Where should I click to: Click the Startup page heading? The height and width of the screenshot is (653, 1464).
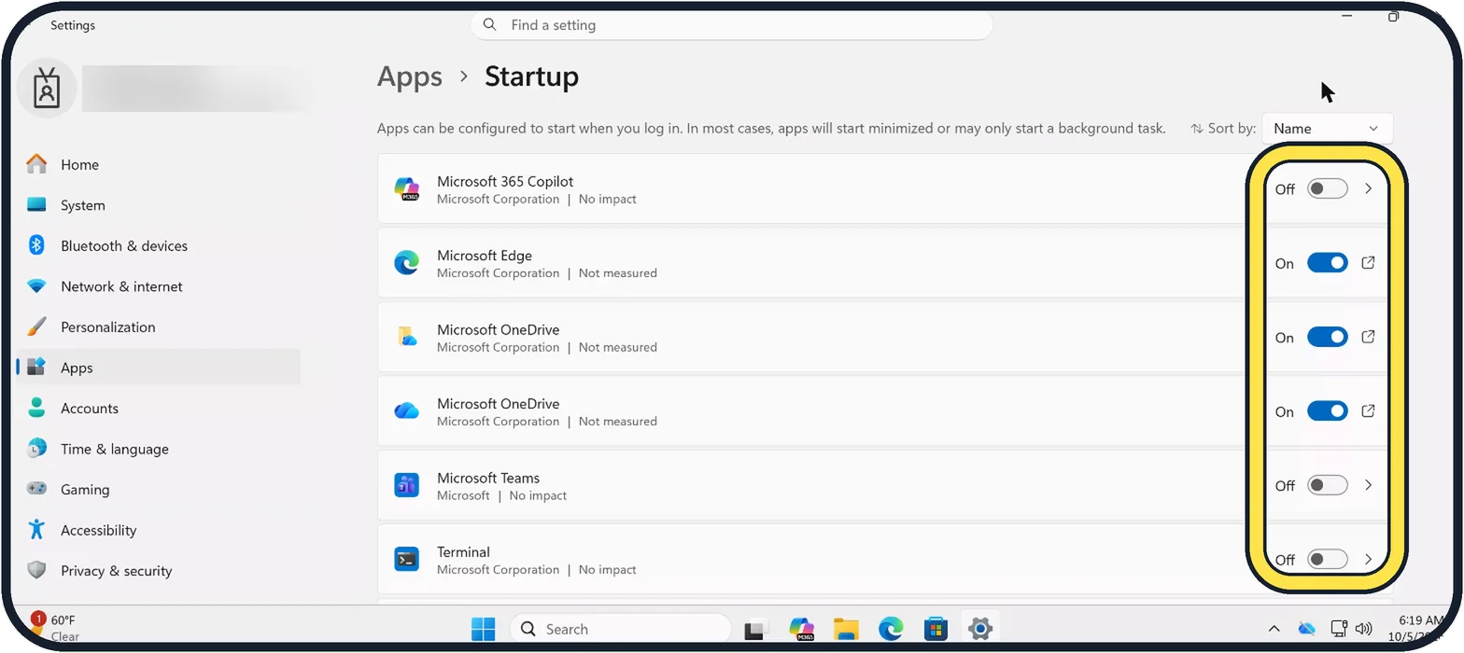click(x=531, y=76)
